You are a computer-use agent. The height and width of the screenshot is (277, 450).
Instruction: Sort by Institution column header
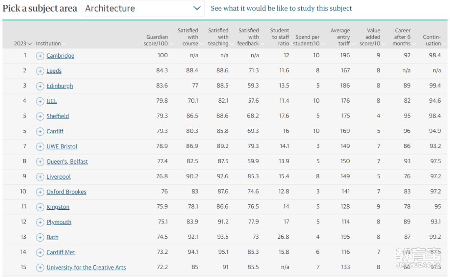coord(51,44)
